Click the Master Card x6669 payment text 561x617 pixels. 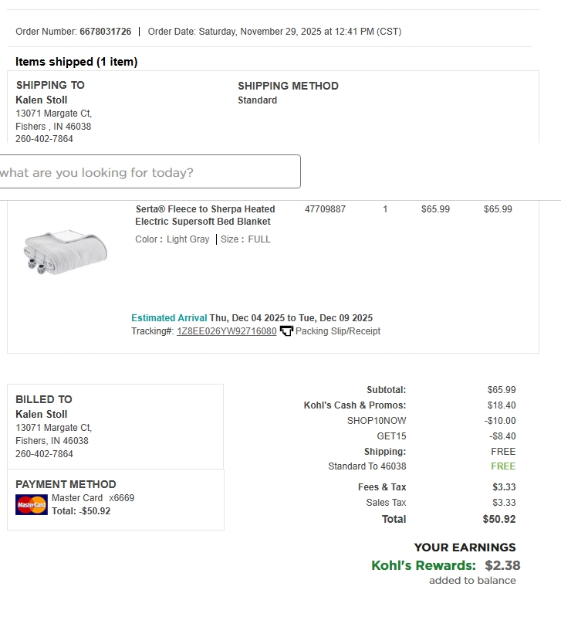click(93, 498)
